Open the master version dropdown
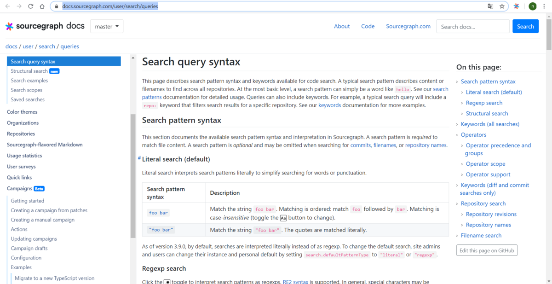The height and width of the screenshot is (284, 552). pos(107,26)
